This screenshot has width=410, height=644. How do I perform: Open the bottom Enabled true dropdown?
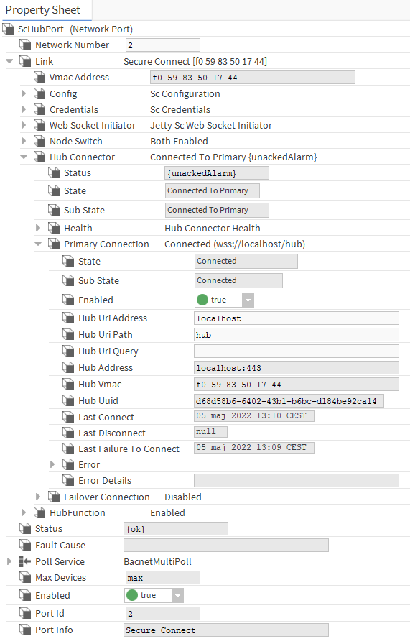pos(177,596)
